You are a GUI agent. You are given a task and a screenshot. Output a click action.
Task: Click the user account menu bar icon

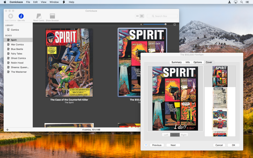tap(229, 2)
